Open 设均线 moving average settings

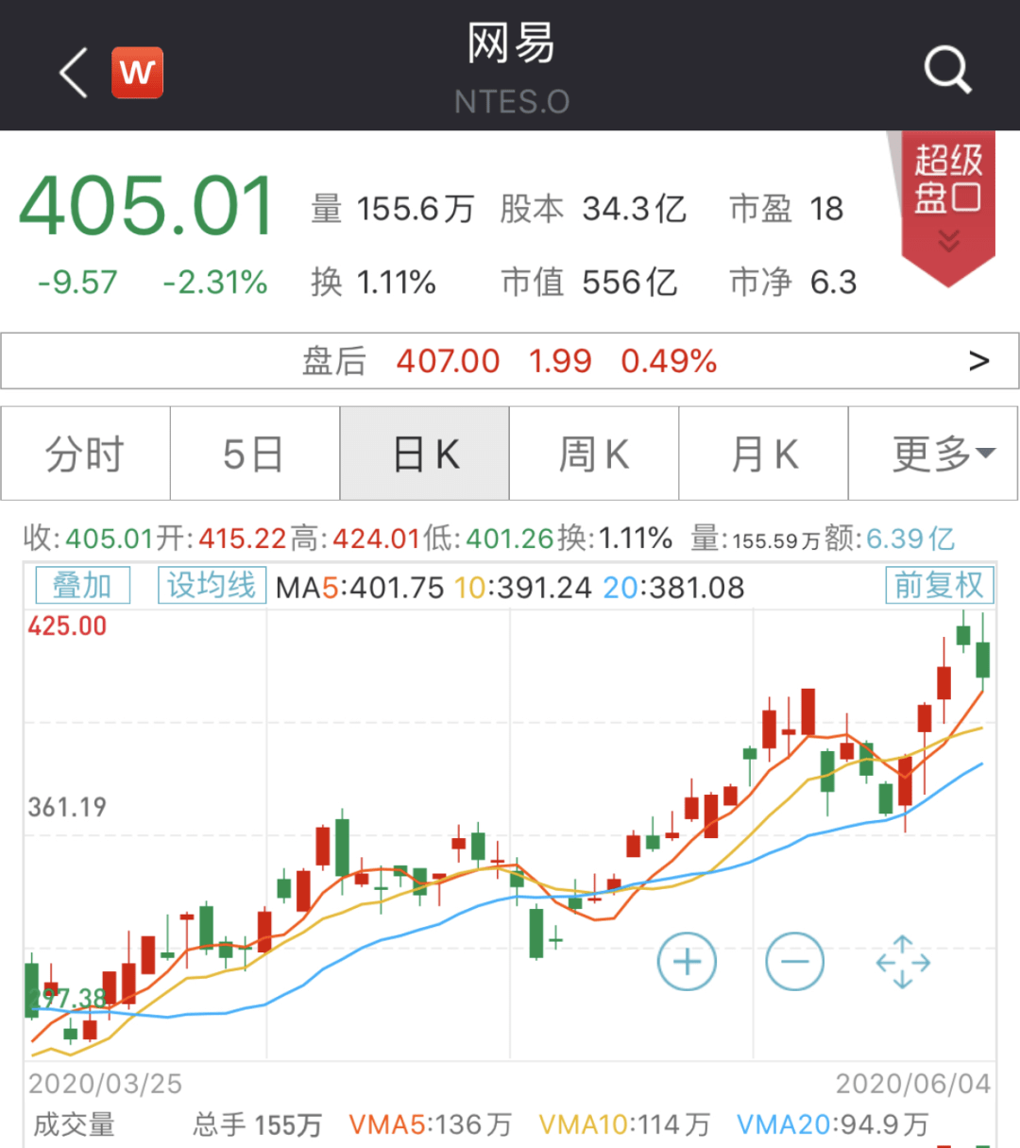pyautogui.click(x=212, y=586)
